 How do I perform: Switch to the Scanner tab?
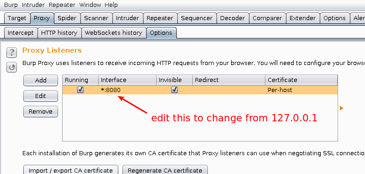(x=96, y=18)
